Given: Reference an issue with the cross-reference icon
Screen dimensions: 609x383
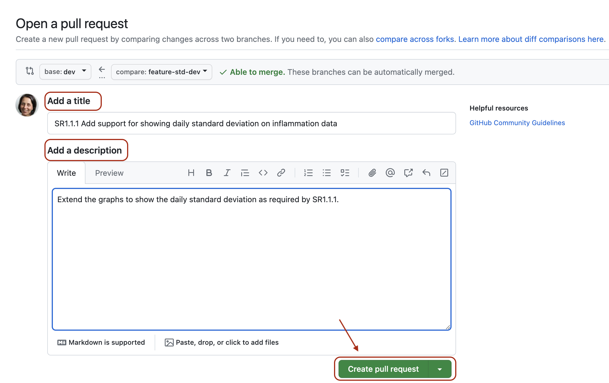Looking at the screenshot, I should 408,173.
